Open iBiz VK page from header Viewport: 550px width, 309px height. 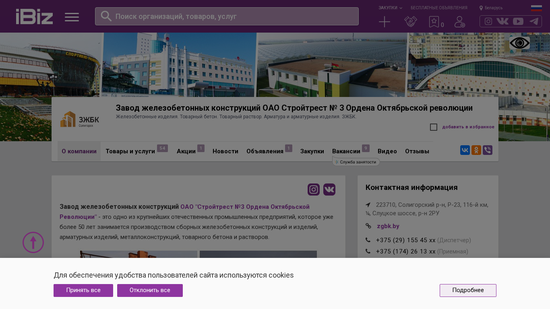(502, 21)
